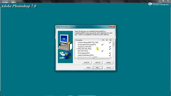
Task: Click the horizontal scrollbar left arrow
Action: point(76,58)
